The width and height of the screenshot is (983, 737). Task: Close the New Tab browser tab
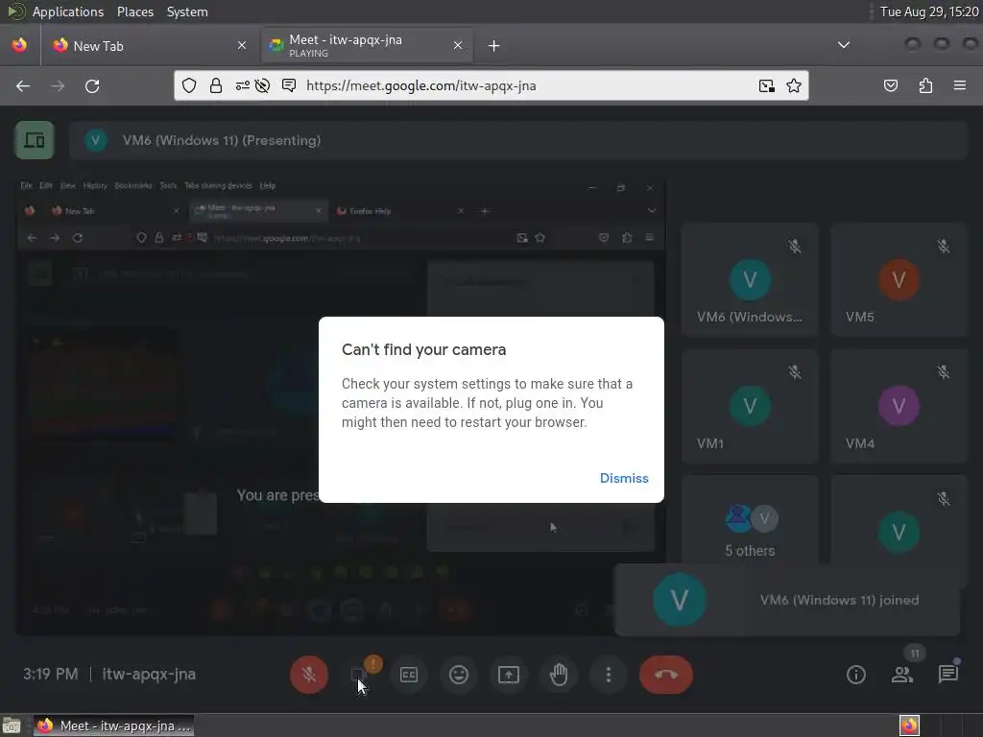click(241, 45)
